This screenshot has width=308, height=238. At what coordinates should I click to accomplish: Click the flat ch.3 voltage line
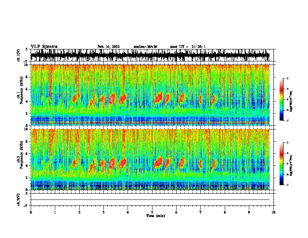click(150, 200)
